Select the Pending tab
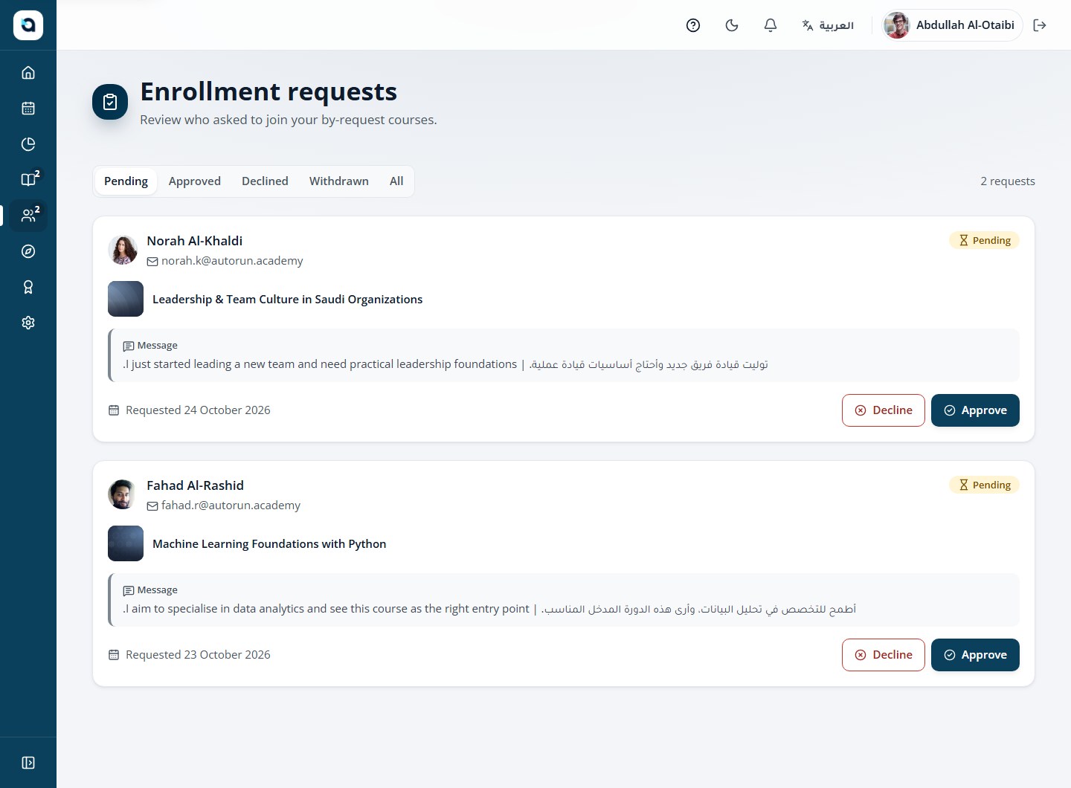 click(x=126, y=181)
